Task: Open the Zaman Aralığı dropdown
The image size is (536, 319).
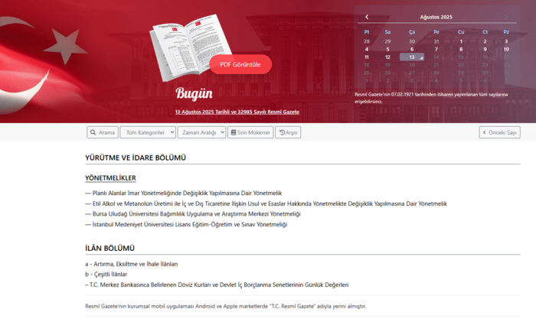Action: pyautogui.click(x=201, y=132)
